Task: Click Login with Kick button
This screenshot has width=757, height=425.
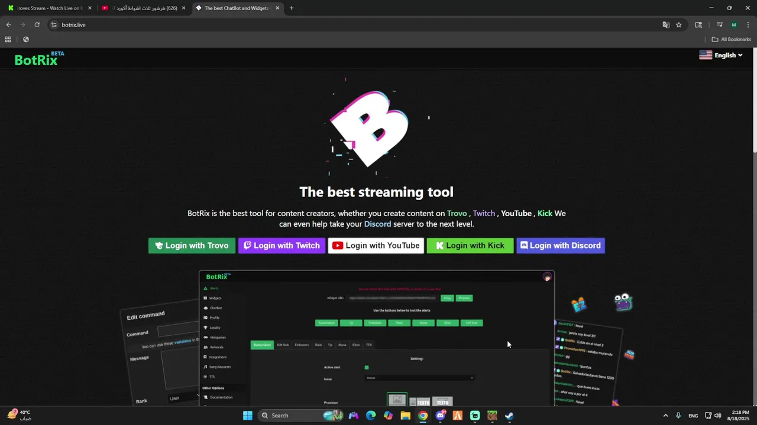Action: [x=470, y=246]
